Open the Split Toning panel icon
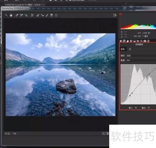Viewport: 156px width, 148px height. tap(135, 41)
